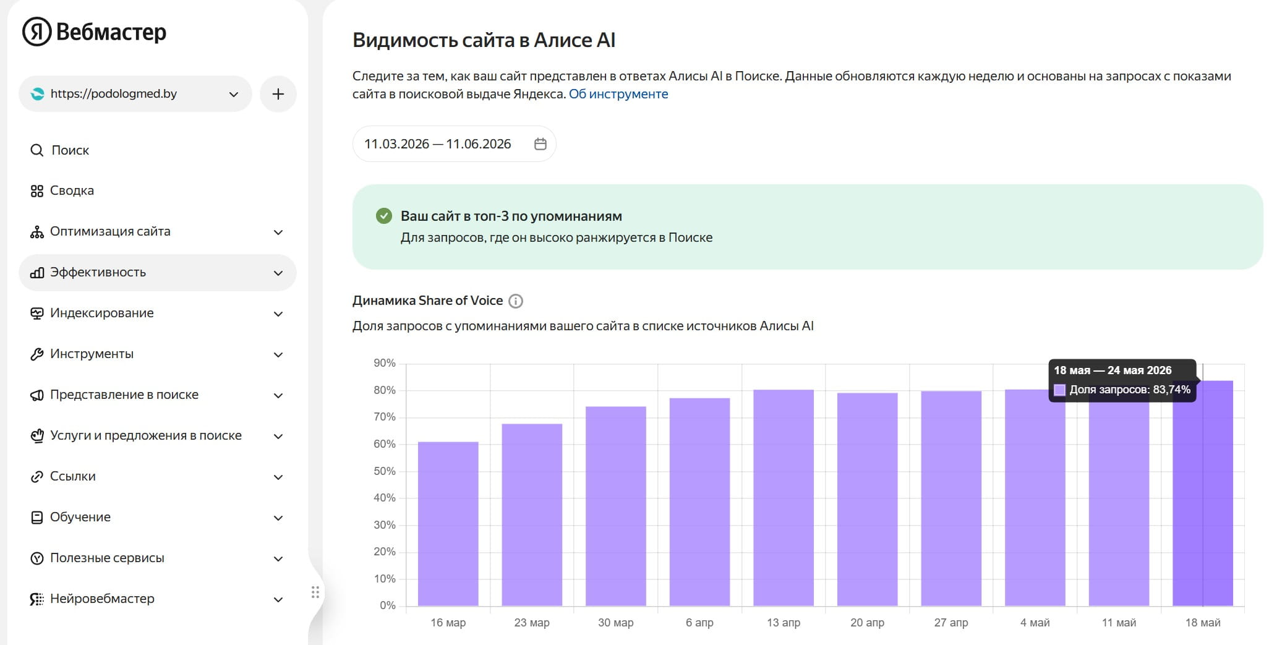Click the Сводка grid icon
Image resolution: width=1269 pixels, height=645 pixels.
[x=37, y=191]
